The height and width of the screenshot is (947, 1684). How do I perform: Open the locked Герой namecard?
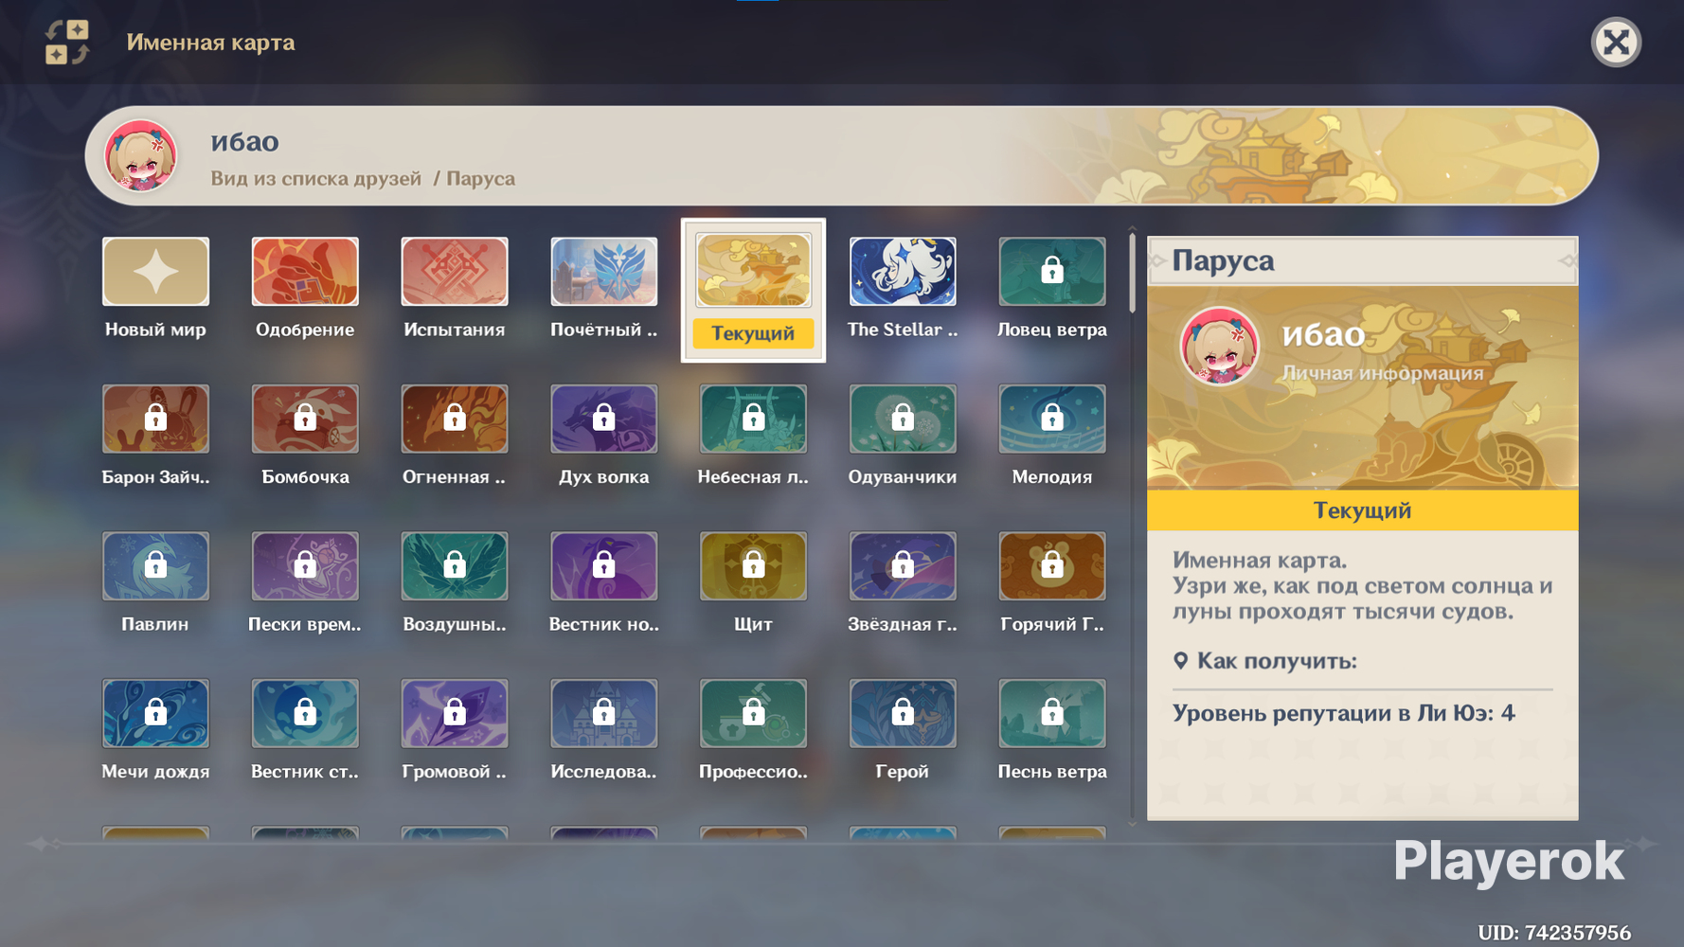[903, 713]
